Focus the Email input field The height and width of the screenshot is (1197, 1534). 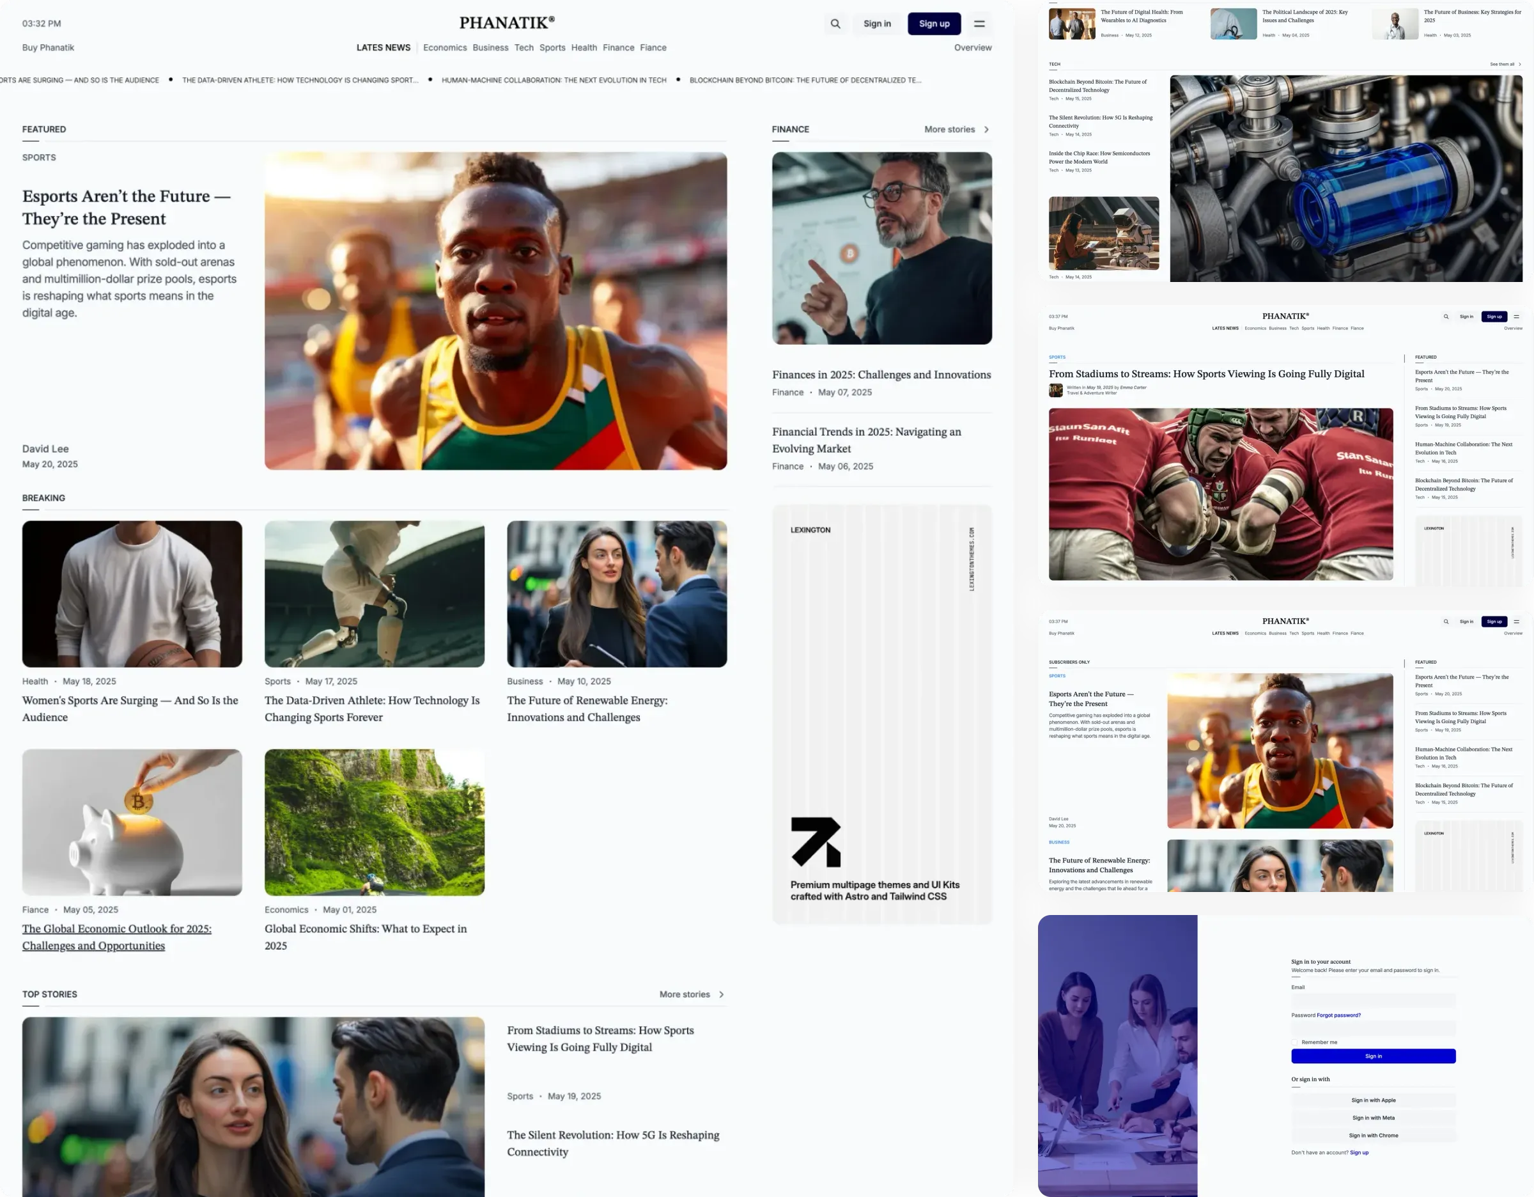pos(1373,1000)
